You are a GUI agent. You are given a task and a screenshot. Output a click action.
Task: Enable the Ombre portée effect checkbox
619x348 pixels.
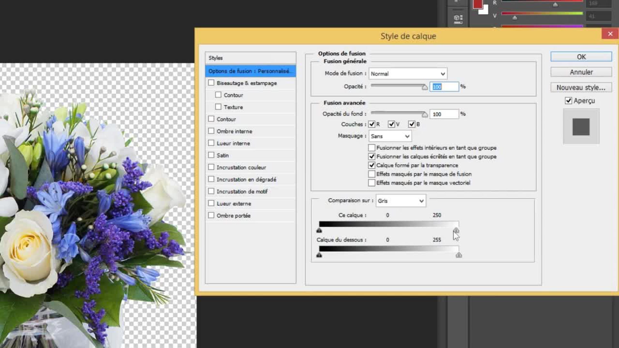[211, 215]
